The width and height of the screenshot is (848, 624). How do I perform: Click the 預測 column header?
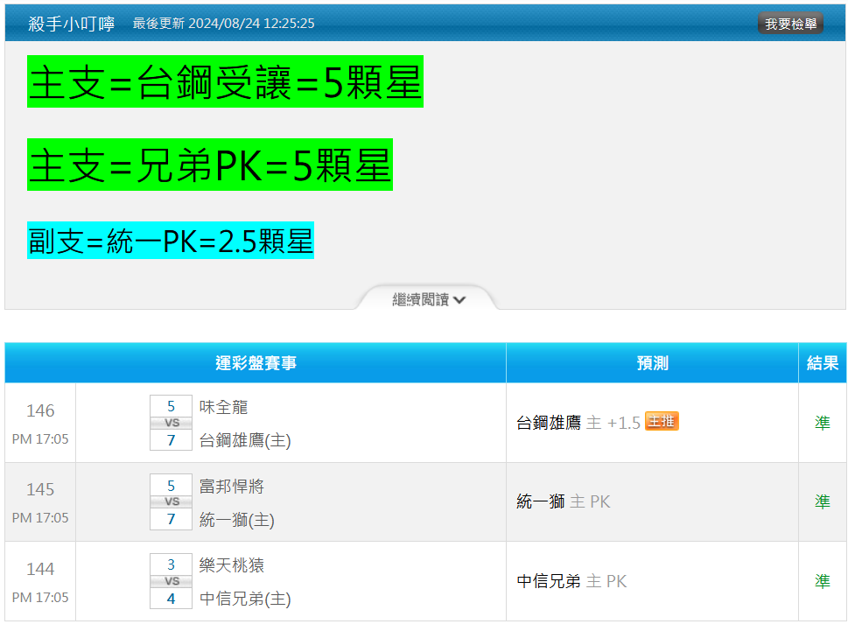(652, 363)
